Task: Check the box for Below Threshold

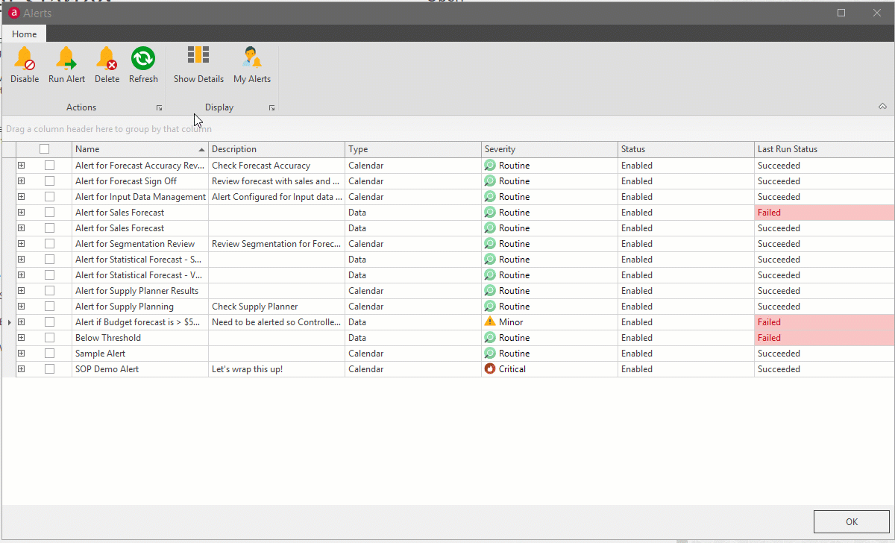Action: [49, 338]
